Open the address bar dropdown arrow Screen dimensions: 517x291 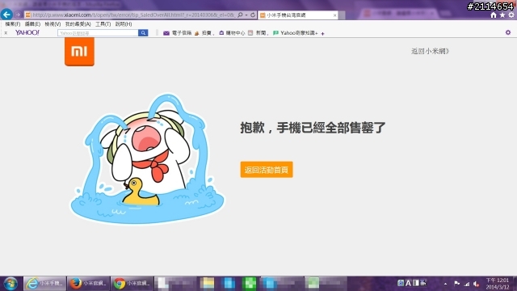(x=246, y=15)
